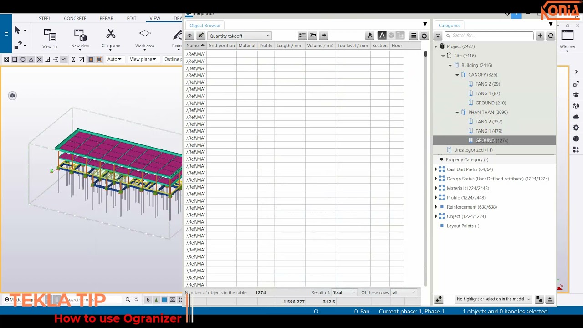Toggle perpendicular snap switch
Viewport: 583px width, 328px height.
click(x=47, y=59)
